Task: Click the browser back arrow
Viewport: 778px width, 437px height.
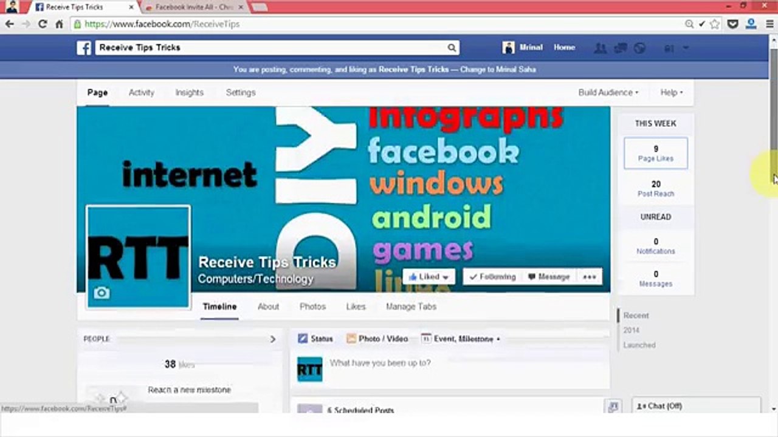Action: (9, 24)
